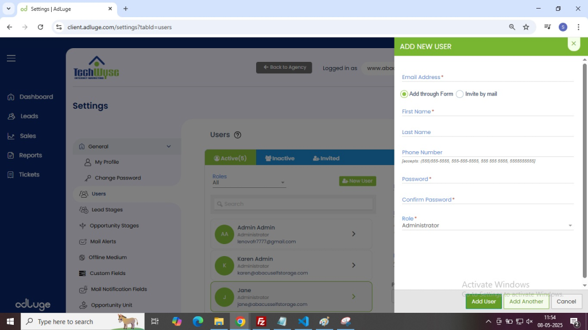Select Invite by mail radio option

(x=460, y=94)
